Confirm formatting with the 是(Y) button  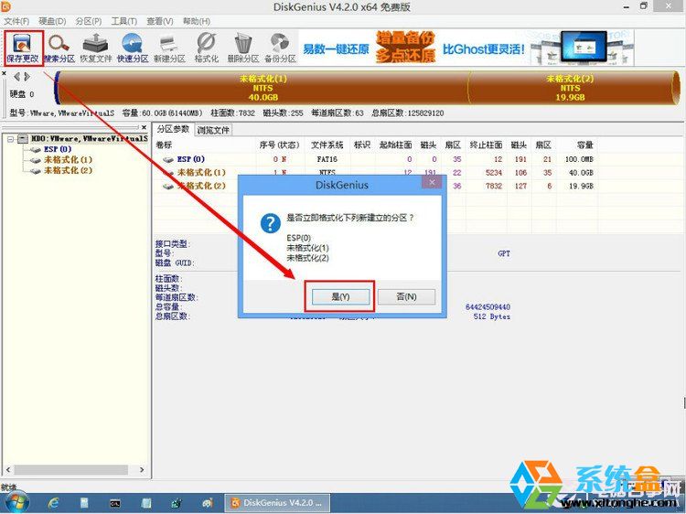[340, 296]
